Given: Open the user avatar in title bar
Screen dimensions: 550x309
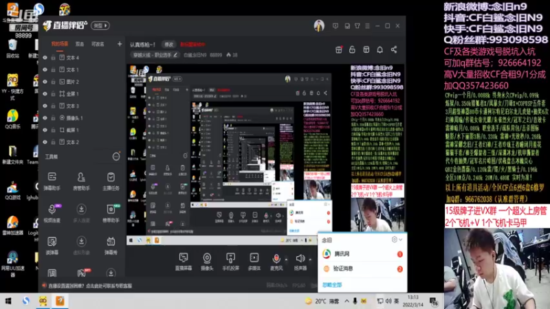Looking at the screenshot, I should coord(319,26).
